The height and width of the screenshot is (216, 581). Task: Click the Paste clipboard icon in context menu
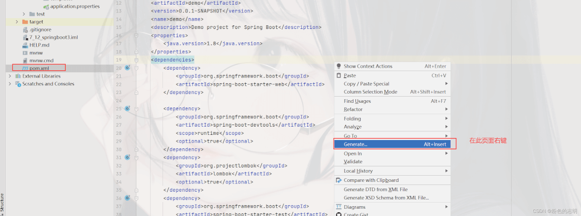339,75
